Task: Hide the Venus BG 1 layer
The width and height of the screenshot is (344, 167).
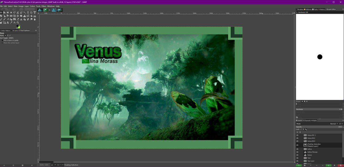Action: pyautogui.click(x=297, y=135)
